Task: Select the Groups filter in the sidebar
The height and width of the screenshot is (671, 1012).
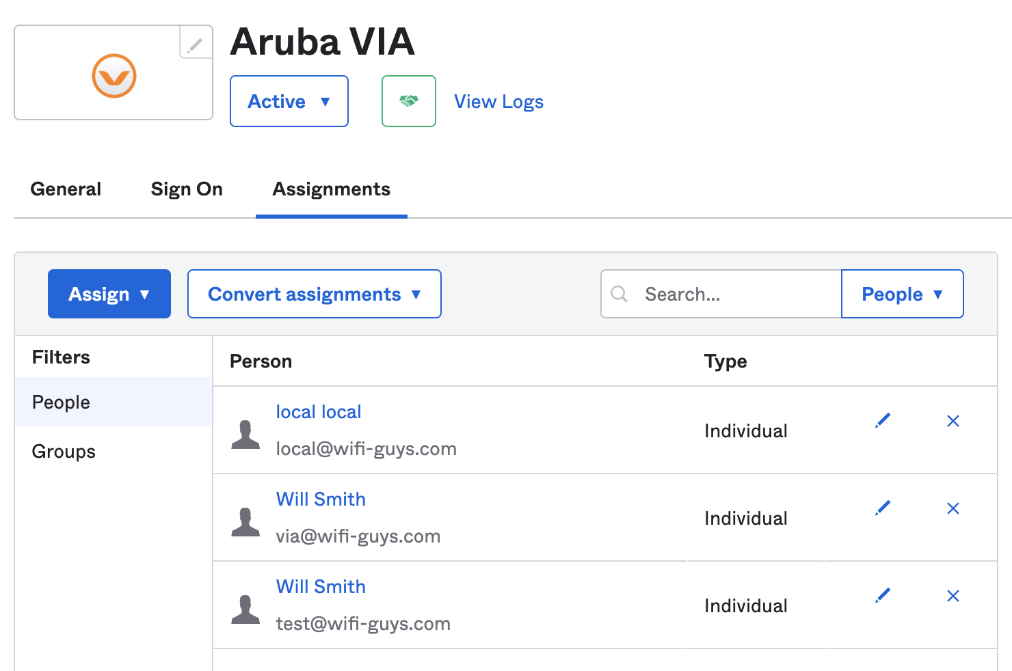Action: tap(63, 451)
